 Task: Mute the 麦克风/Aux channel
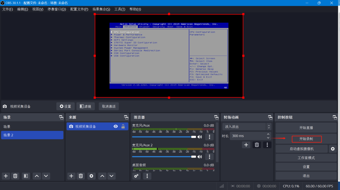[200, 137]
